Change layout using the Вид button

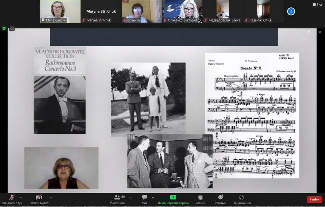click(317, 5)
